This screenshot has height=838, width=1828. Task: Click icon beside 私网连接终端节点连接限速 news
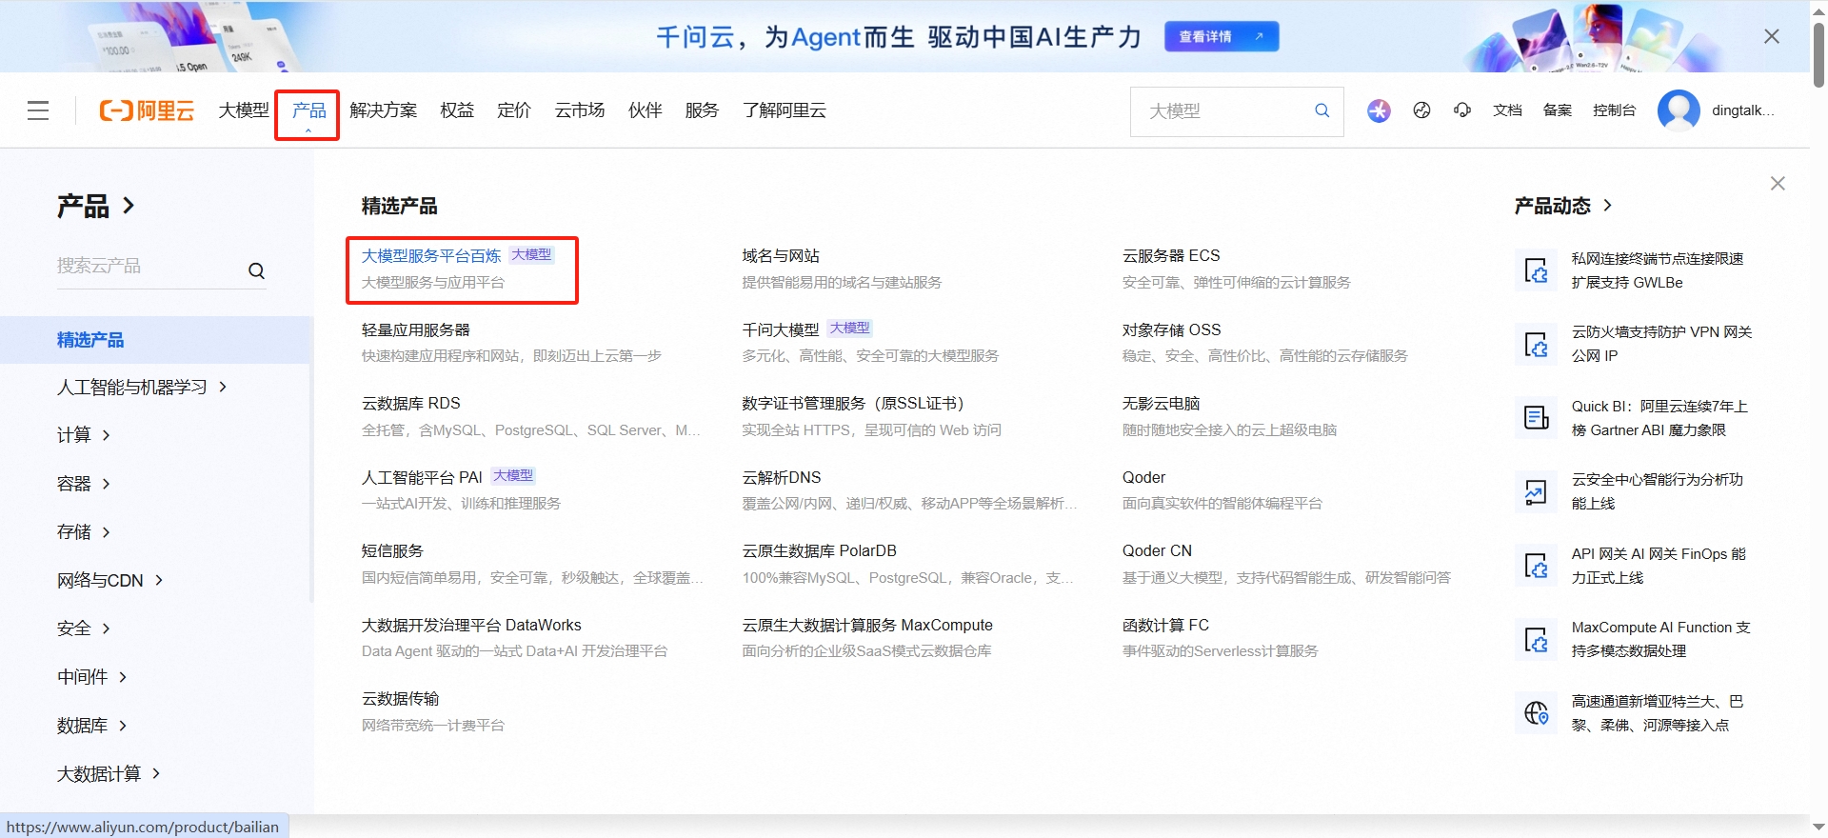[x=1536, y=270]
